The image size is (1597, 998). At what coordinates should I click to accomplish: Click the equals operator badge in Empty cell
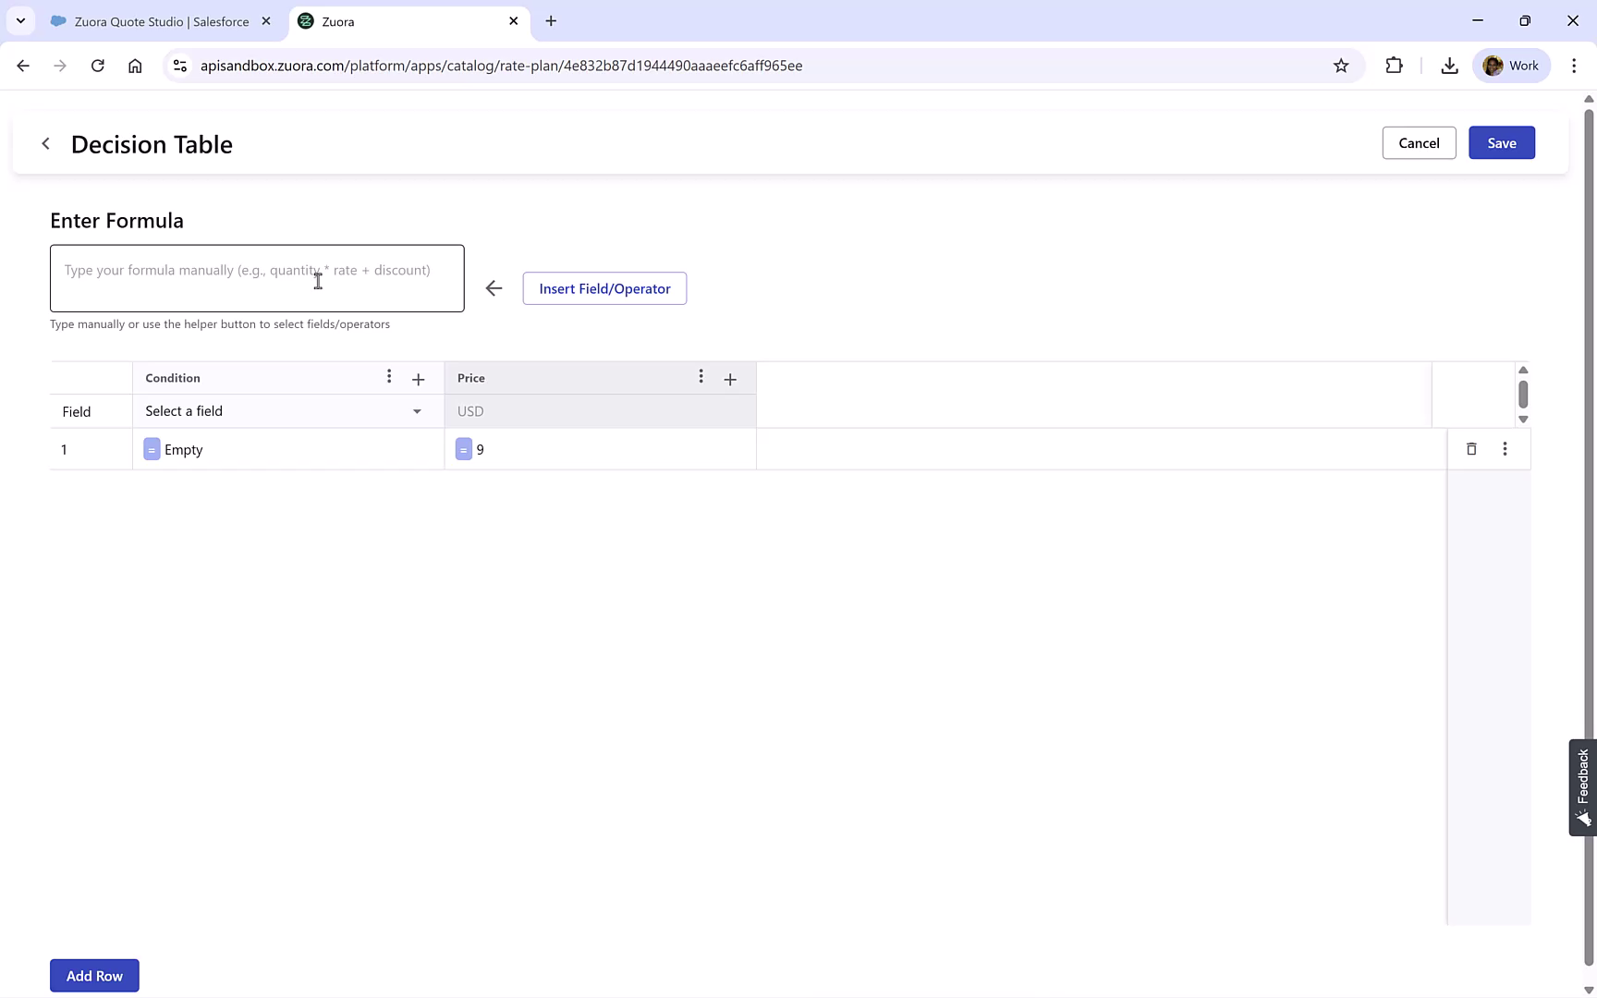152,449
